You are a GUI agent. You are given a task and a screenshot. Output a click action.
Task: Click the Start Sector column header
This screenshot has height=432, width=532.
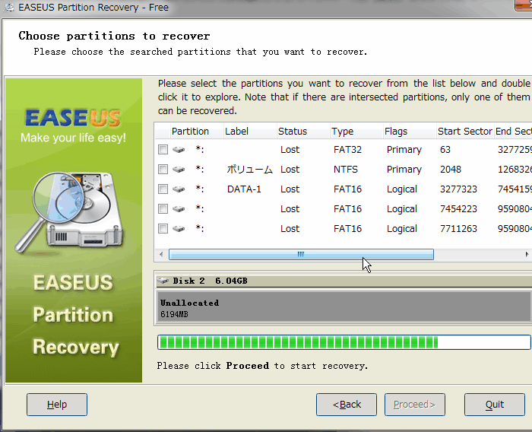[x=464, y=132]
